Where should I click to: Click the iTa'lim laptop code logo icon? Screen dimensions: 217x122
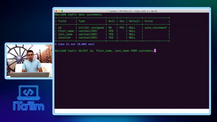click(28, 93)
